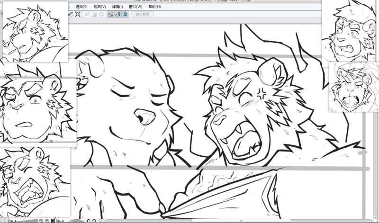This screenshot has width=379, height=223.
Task: Select the top-left sleepy bear reference image
Action: [x=35, y=32]
